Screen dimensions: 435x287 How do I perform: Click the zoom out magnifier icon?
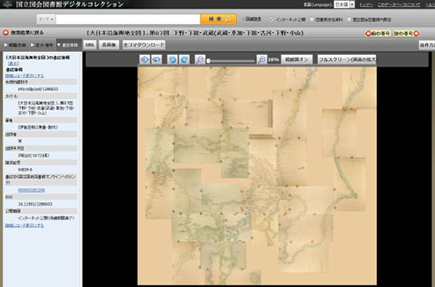[200, 59]
